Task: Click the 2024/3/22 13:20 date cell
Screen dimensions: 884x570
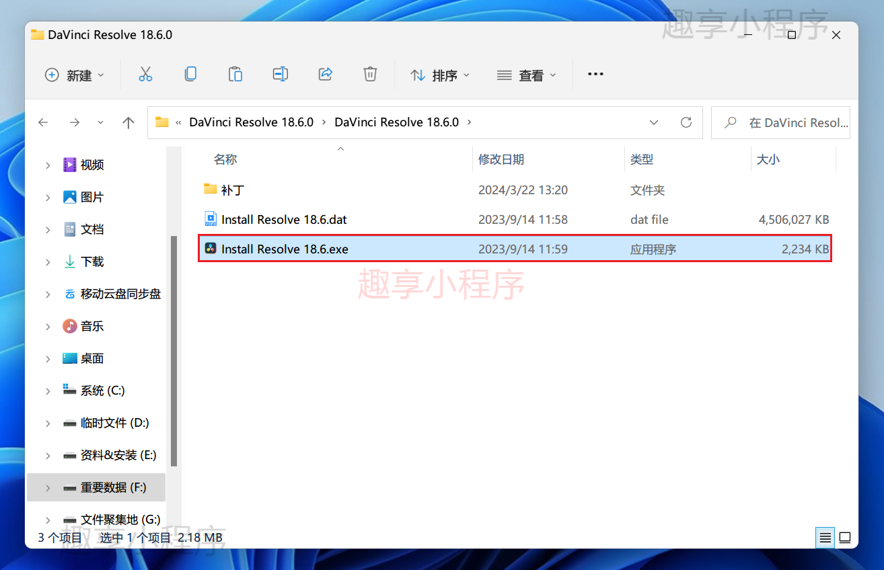Action: pos(523,190)
